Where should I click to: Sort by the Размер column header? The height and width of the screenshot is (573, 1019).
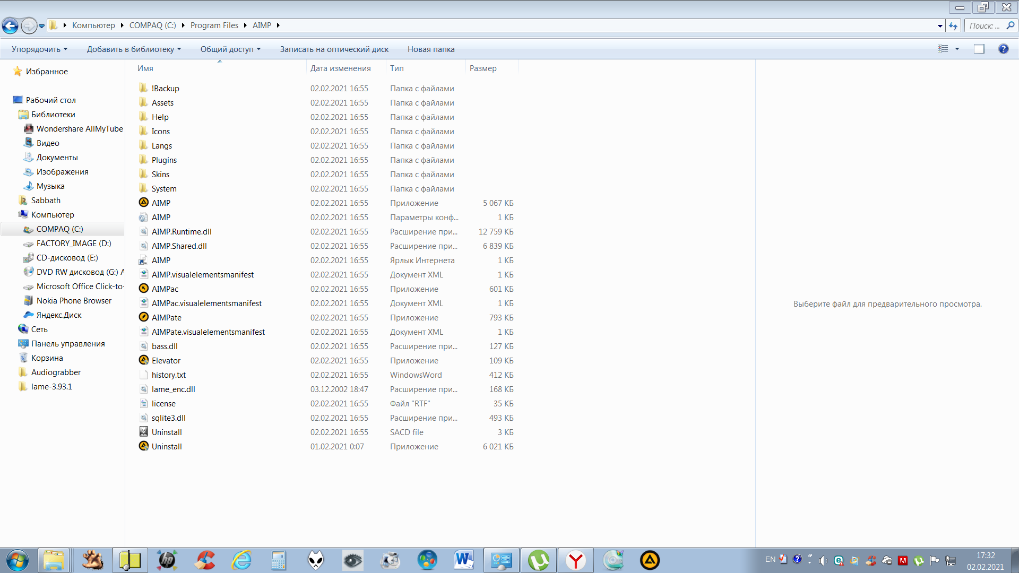point(483,68)
